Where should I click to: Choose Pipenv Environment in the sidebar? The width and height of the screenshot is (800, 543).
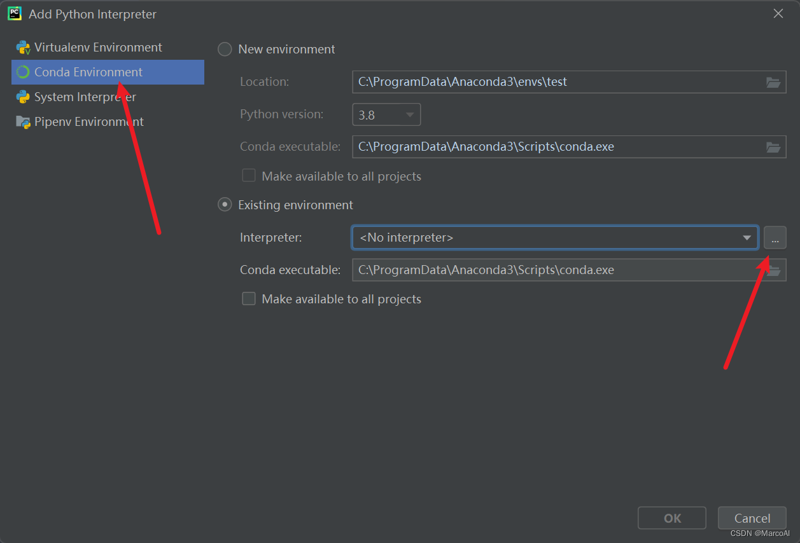point(108,121)
